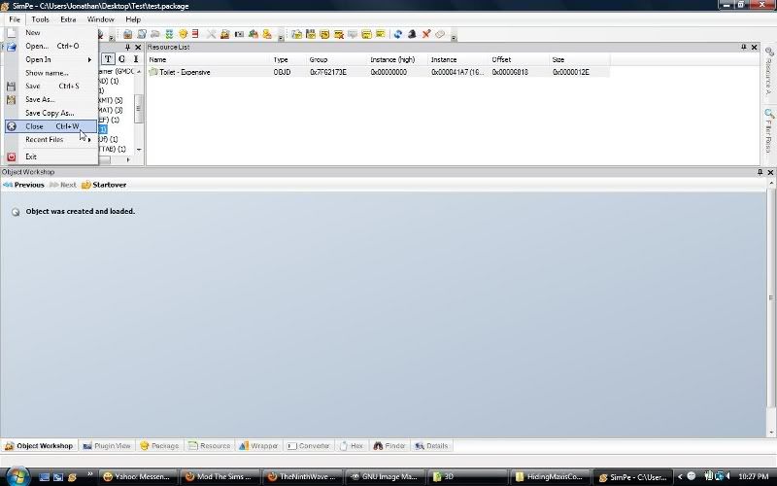Toggle the I view button in resource tree

(135, 59)
